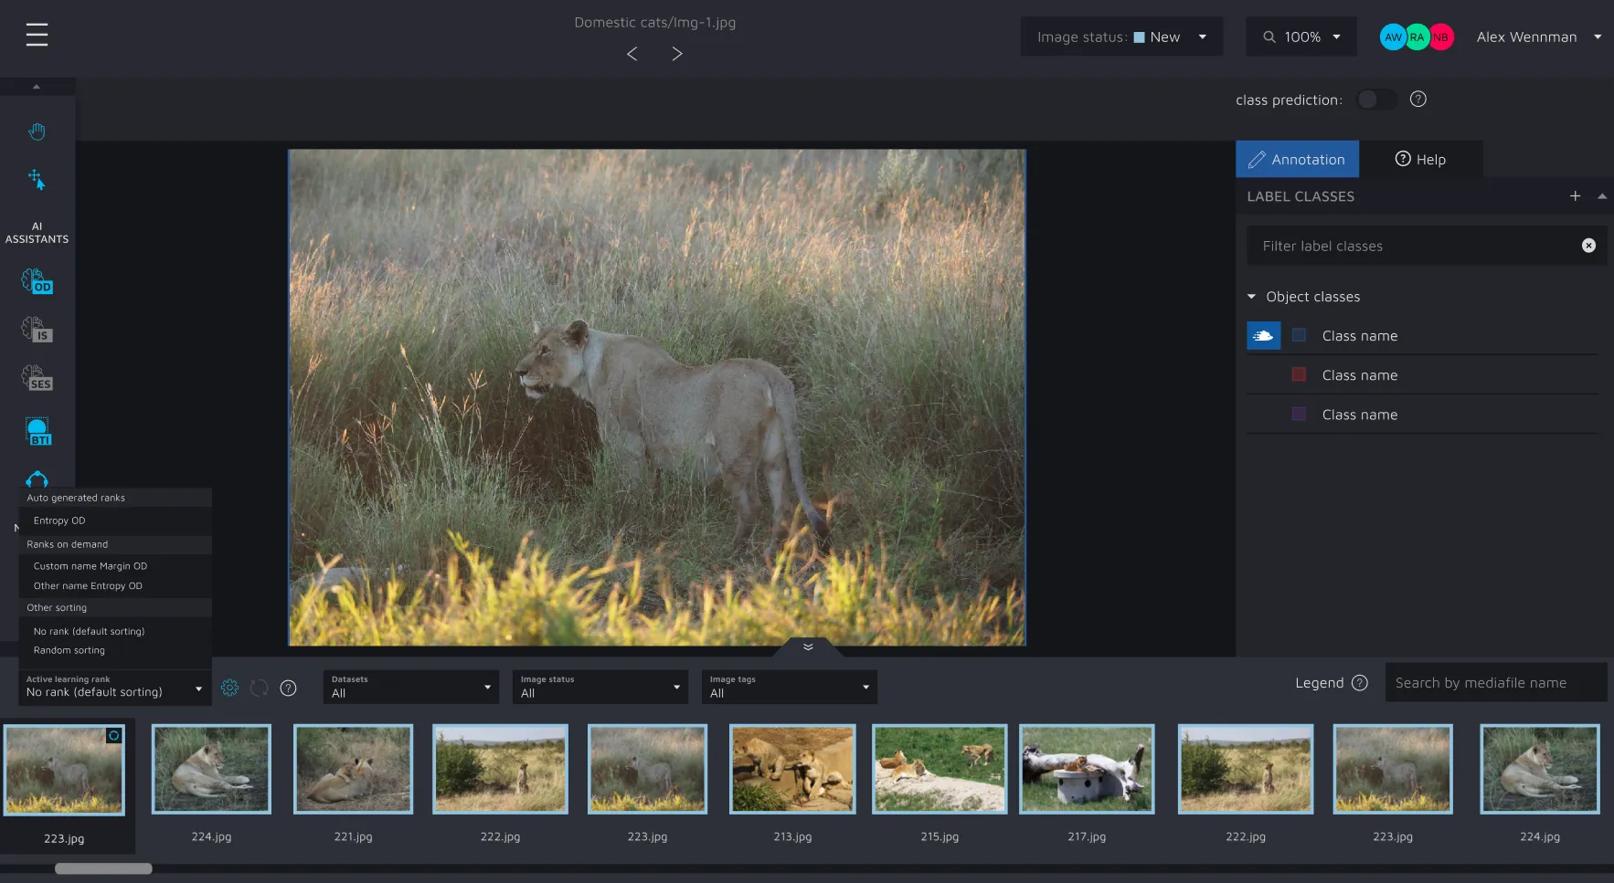
Task: Add a new label class
Action: 1575,196
